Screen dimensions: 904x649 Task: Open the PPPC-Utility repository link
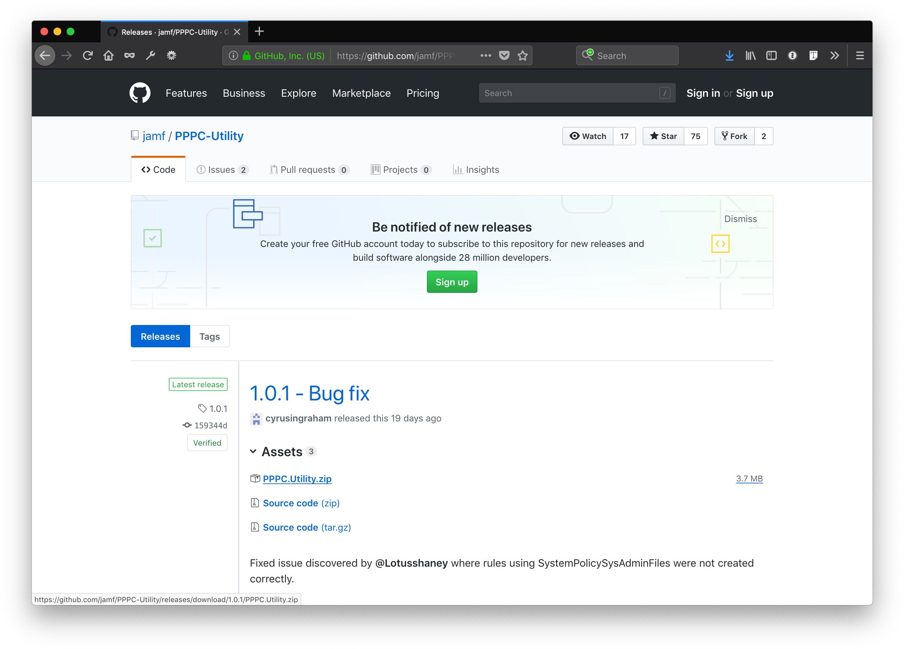coord(209,136)
